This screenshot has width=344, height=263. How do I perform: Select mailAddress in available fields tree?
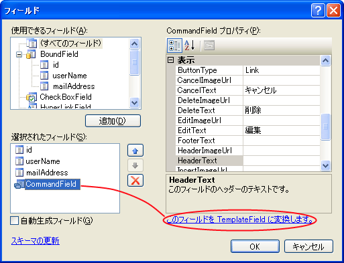[74, 86]
